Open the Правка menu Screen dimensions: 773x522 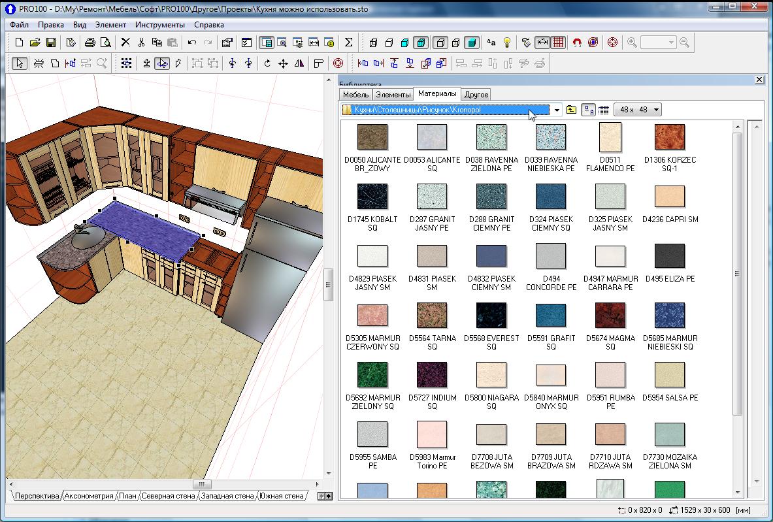pos(51,25)
